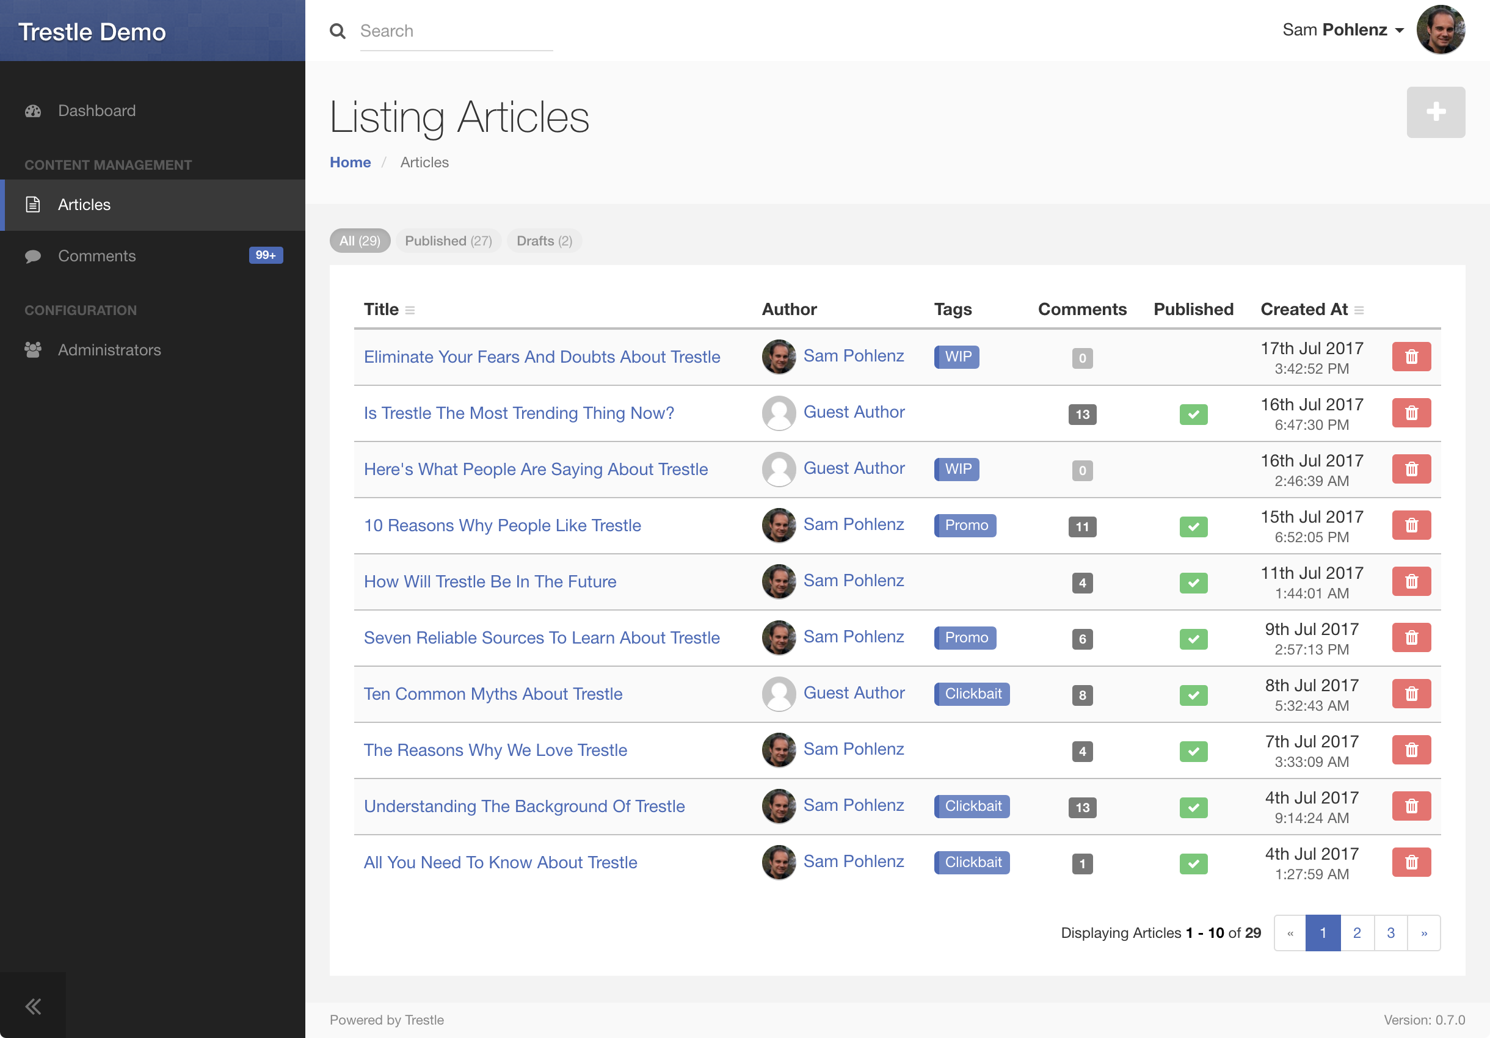Screen dimensions: 1490x1038
Task: Expand the Created At column sort options
Action: point(1362,309)
